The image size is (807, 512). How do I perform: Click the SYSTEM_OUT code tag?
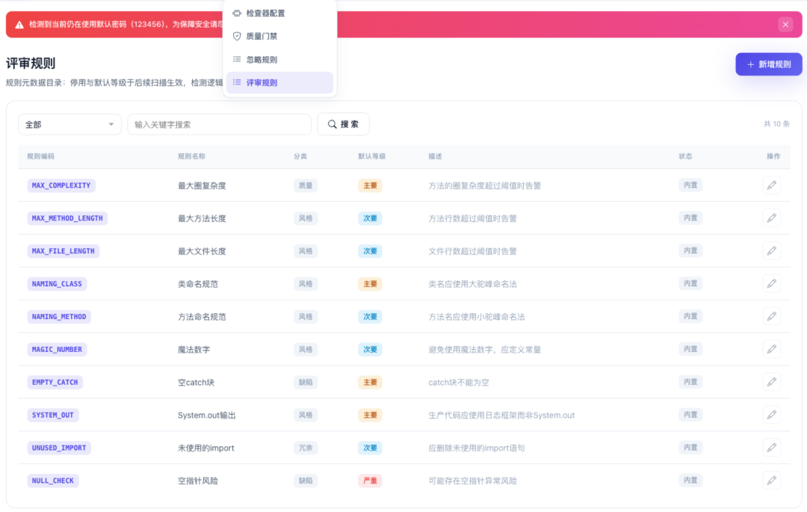tap(53, 415)
